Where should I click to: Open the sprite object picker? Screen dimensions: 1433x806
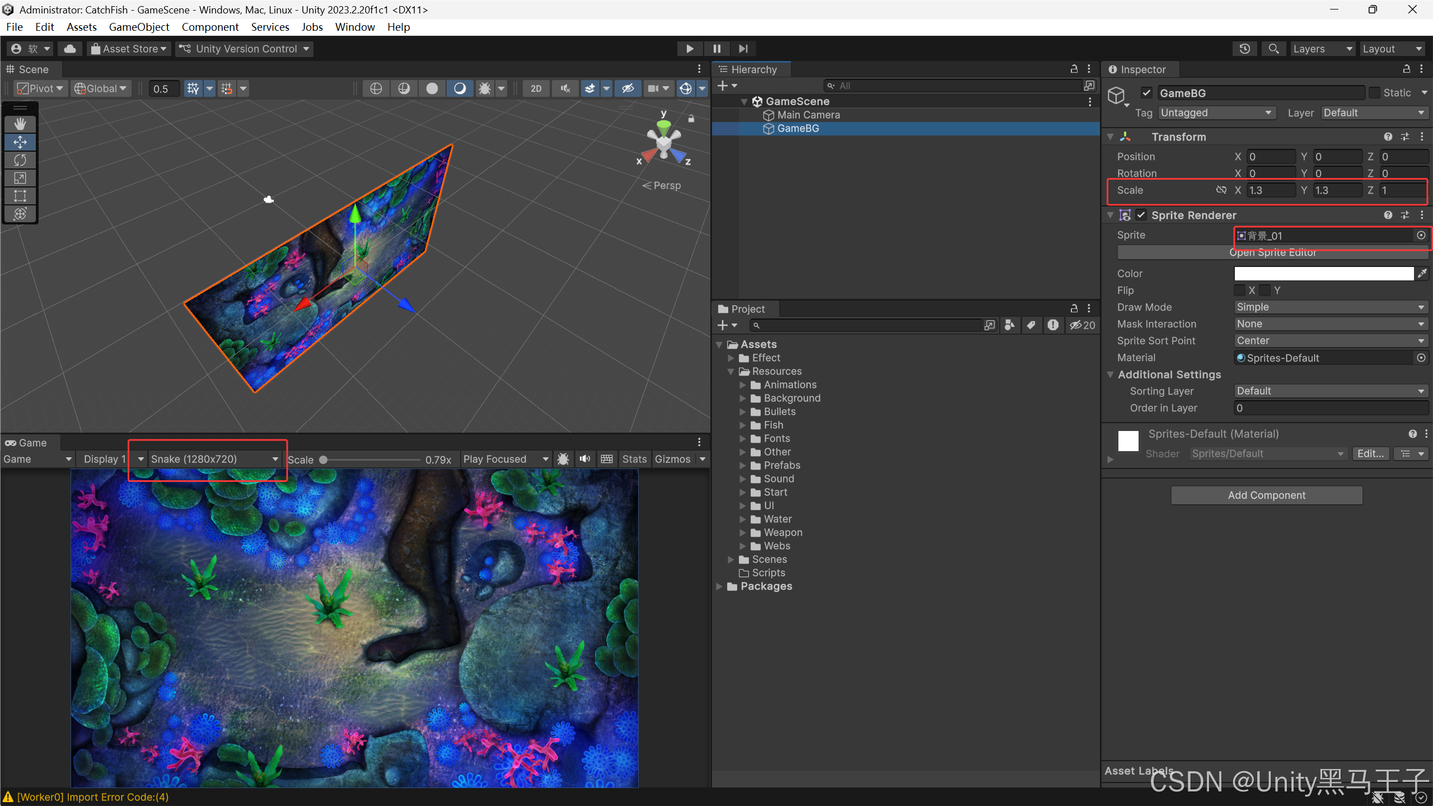[x=1421, y=235]
